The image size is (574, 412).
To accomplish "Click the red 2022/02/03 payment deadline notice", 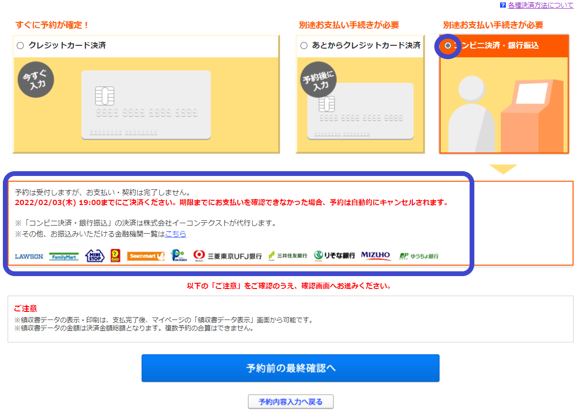I will pyautogui.click(x=232, y=202).
